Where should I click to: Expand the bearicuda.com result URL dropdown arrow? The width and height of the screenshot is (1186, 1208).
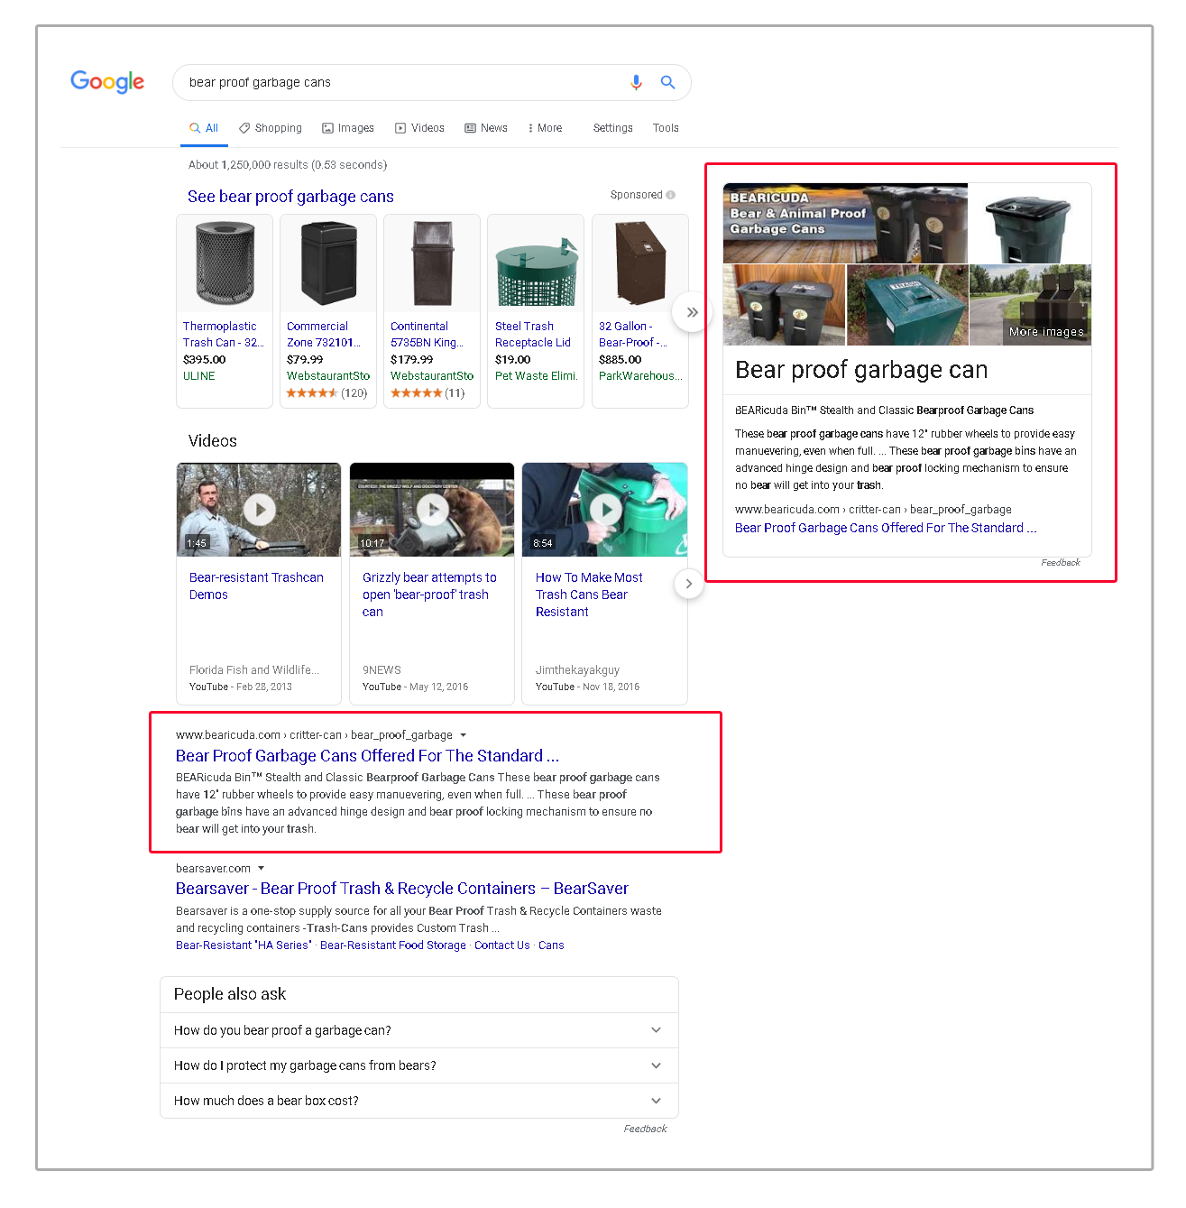point(464,735)
